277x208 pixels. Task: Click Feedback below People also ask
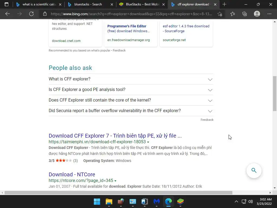tap(207, 120)
